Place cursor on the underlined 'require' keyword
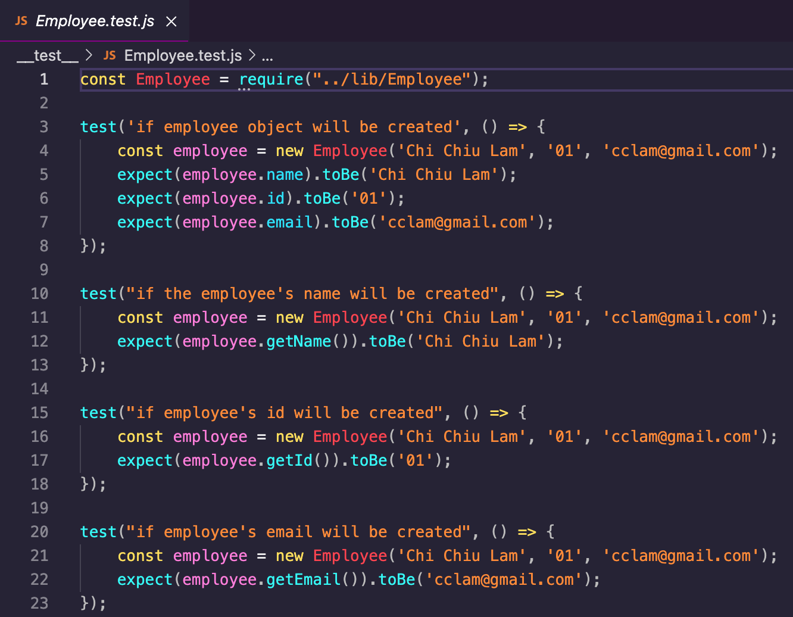 click(271, 79)
